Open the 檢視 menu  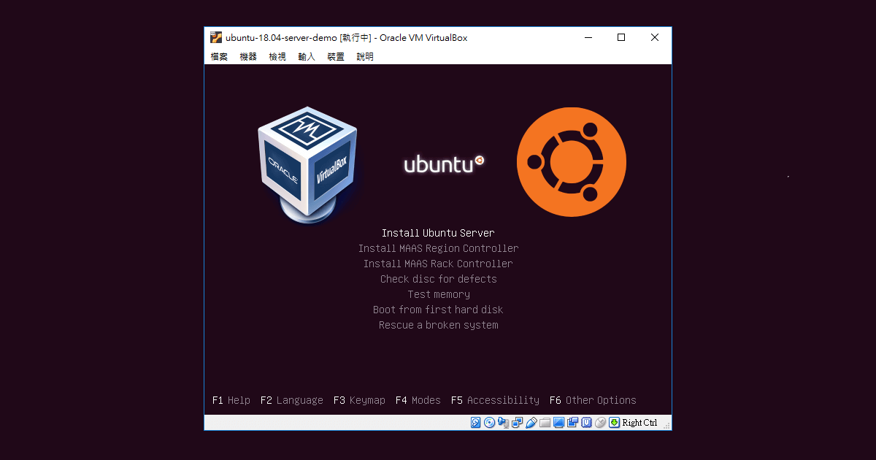tap(277, 56)
